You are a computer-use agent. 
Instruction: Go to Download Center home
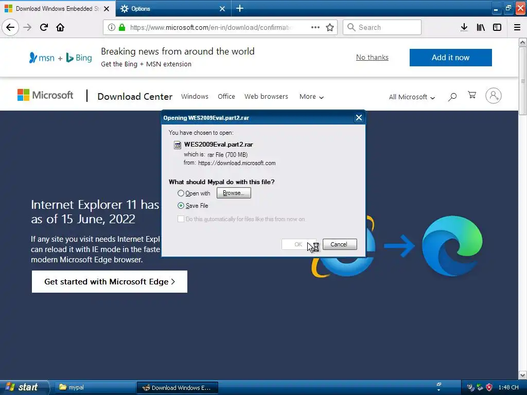(135, 96)
